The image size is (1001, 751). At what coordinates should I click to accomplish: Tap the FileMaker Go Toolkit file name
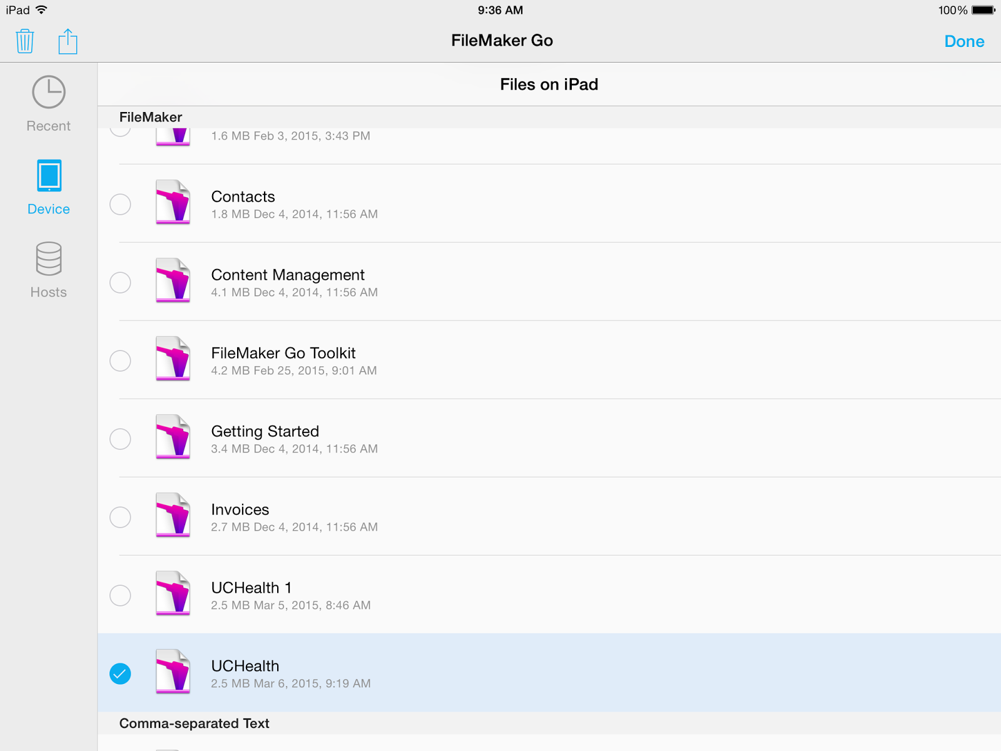coord(283,353)
